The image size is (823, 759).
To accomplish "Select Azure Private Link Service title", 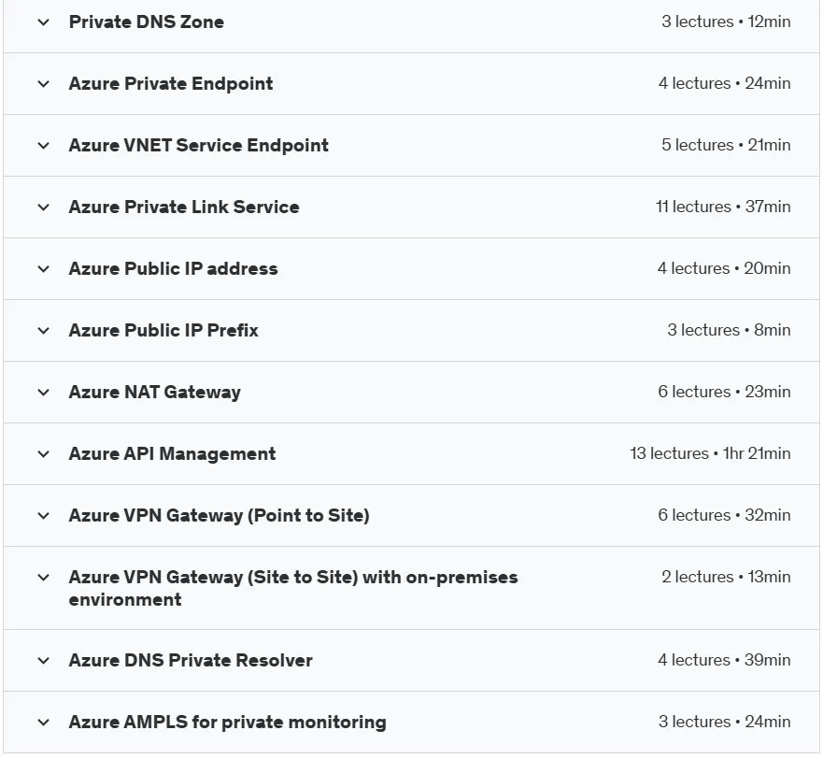I will (184, 207).
